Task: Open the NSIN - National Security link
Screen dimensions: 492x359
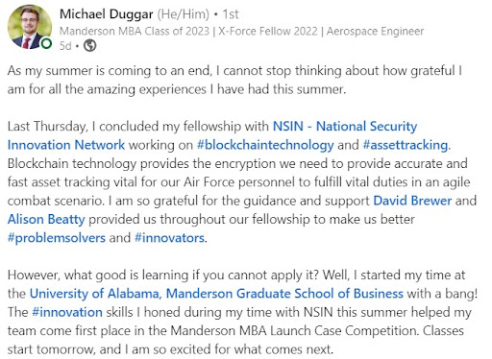Action: click(x=345, y=126)
